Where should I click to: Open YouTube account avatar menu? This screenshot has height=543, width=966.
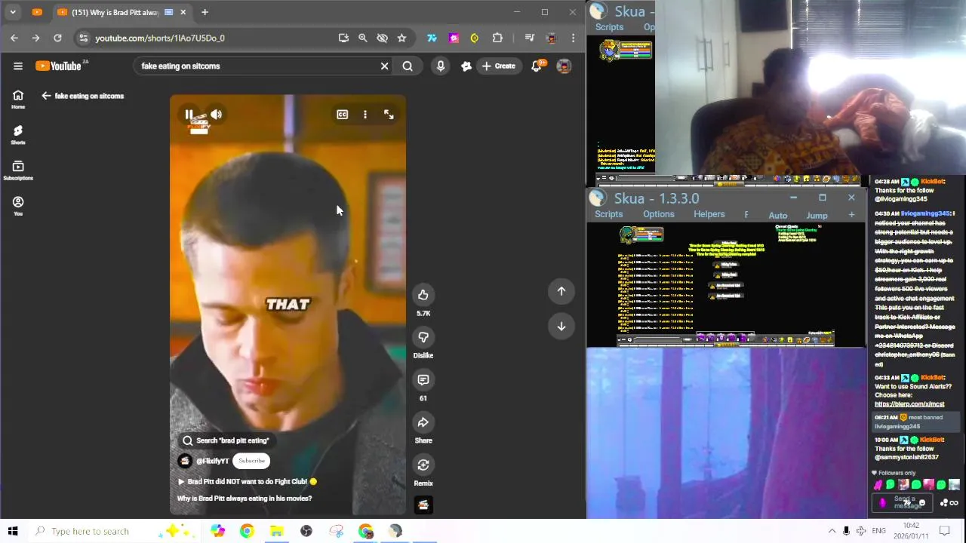pyautogui.click(x=564, y=66)
